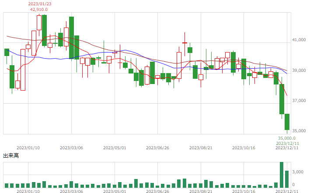Click the 35,000 price axis label
Image resolution: width=310 pixels, height=193 pixels.
[x=299, y=131]
